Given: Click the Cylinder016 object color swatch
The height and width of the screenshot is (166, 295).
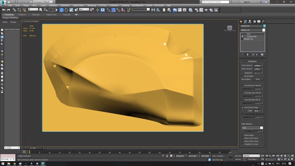Looking at the screenshot, I should pos(264,26).
